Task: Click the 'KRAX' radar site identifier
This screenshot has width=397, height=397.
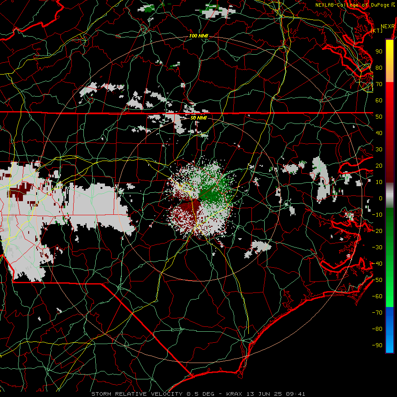Action: [x=234, y=394]
